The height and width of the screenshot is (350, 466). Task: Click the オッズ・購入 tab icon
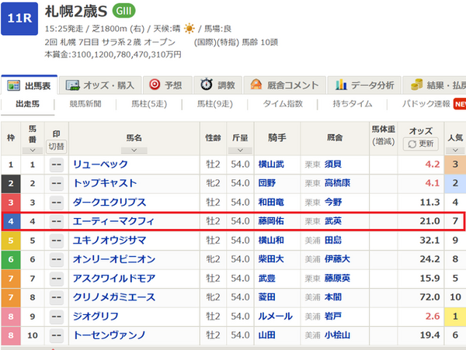click(72, 85)
